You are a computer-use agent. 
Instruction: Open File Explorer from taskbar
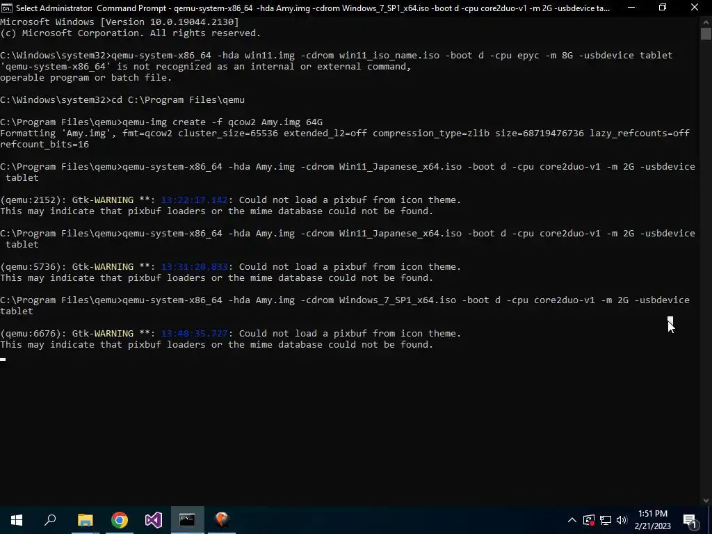pyautogui.click(x=85, y=520)
